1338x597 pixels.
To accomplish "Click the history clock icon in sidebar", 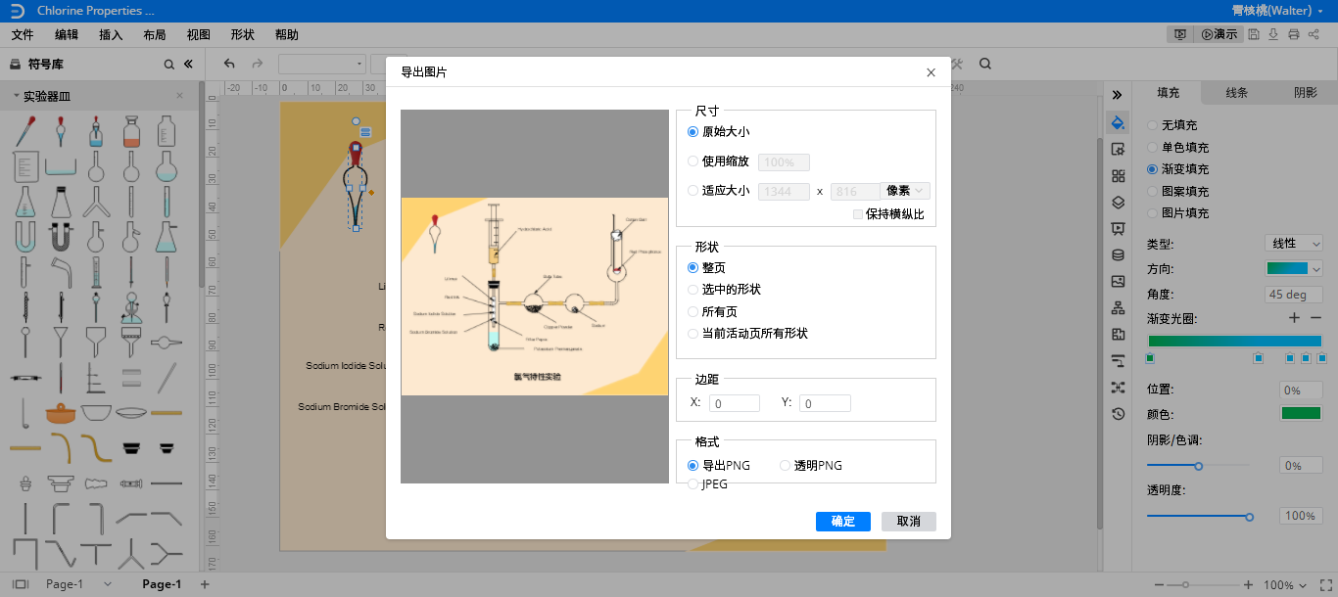I will 1118,414.
